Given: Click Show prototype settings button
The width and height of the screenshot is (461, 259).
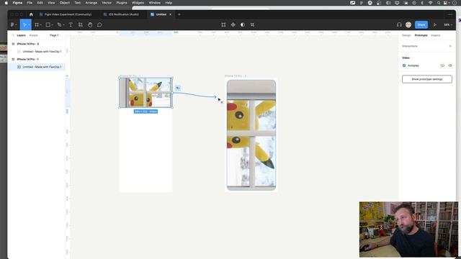Looking at the screenshot, I should (x=427, y=79).
